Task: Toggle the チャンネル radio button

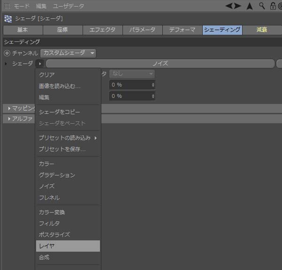Action: point(7,53)
